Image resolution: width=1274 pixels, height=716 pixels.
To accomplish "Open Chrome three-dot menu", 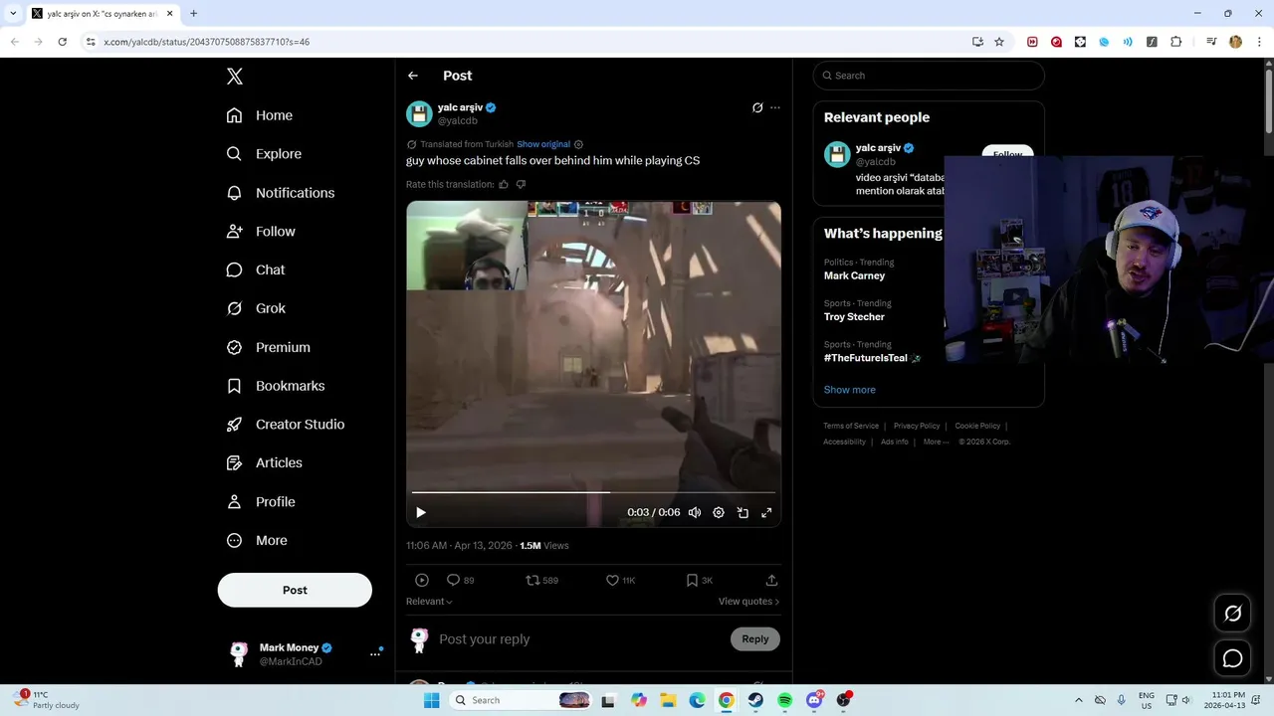I will (1258, 42).
